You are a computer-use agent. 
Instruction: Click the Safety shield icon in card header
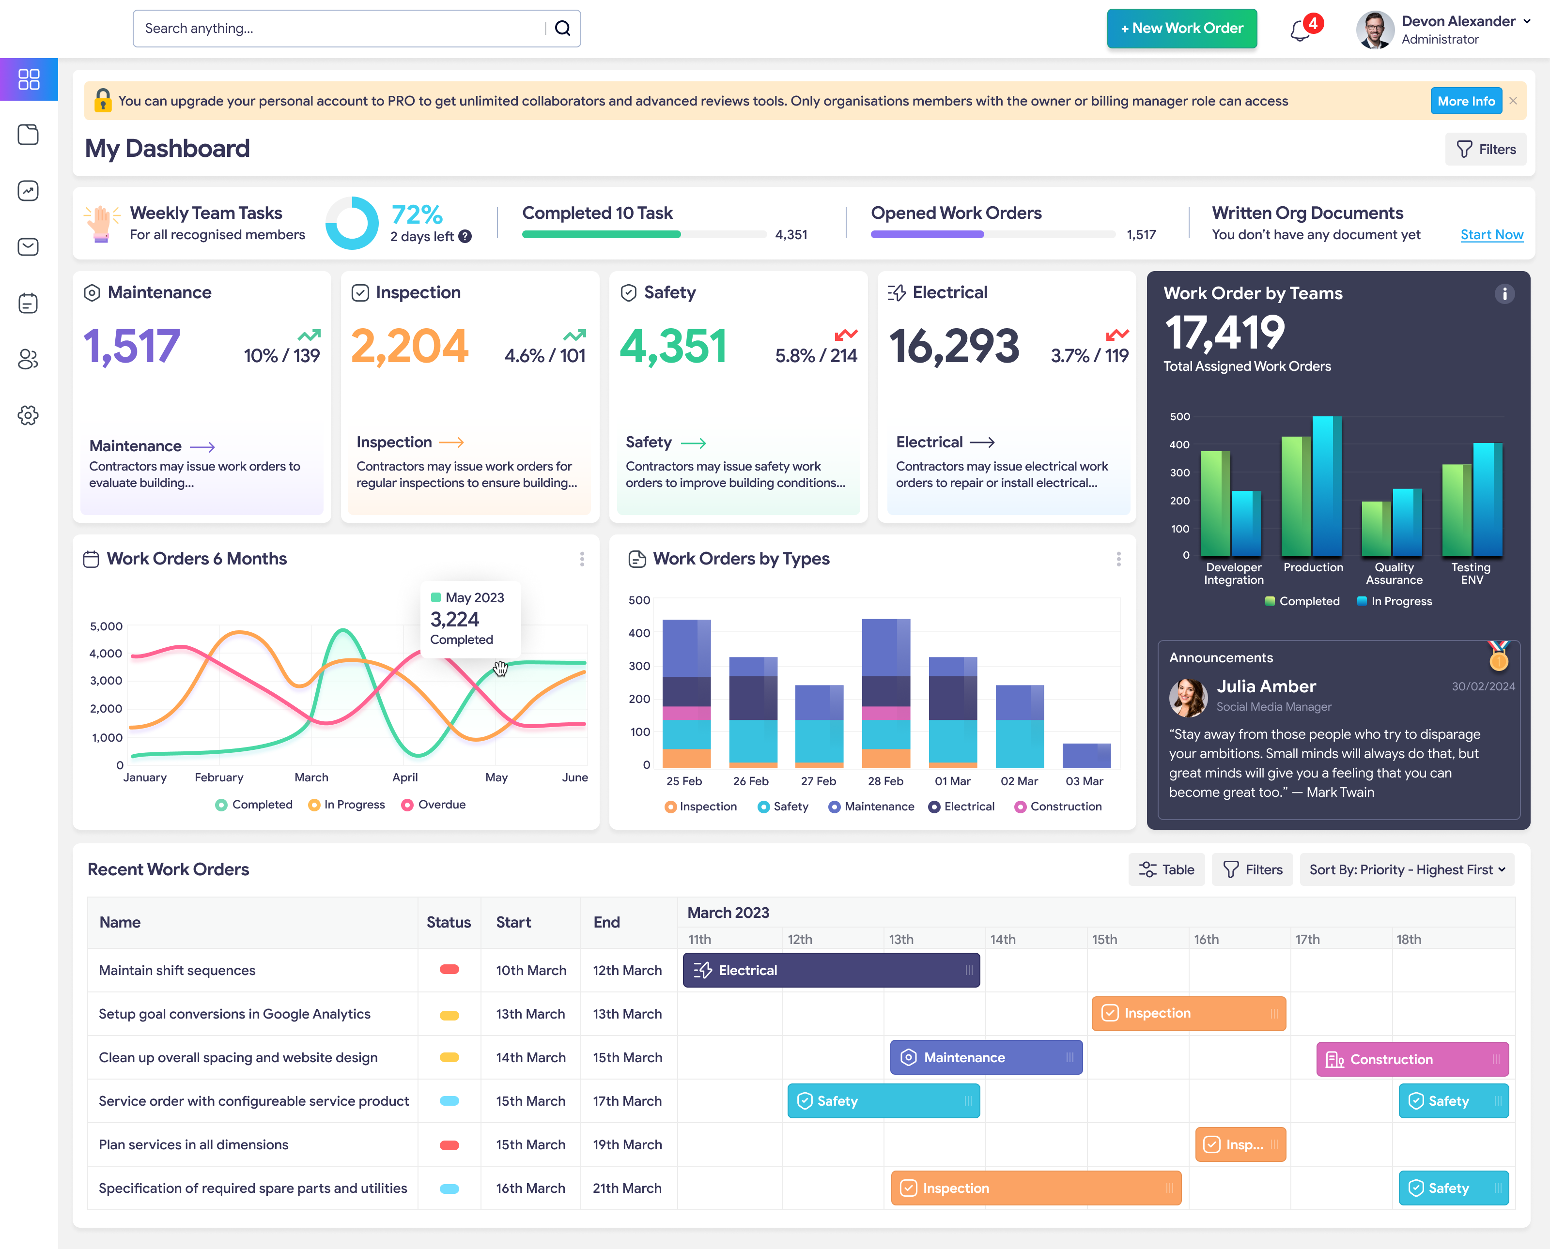click(629, 293)
